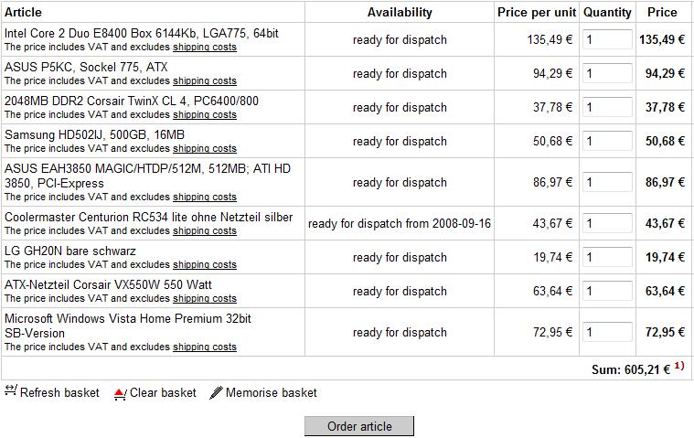Open shipping costs link for Intel Core 2 Duo
Image resolution: width=694 pixels, height=438 pixels.
click(x=205, y=47)
